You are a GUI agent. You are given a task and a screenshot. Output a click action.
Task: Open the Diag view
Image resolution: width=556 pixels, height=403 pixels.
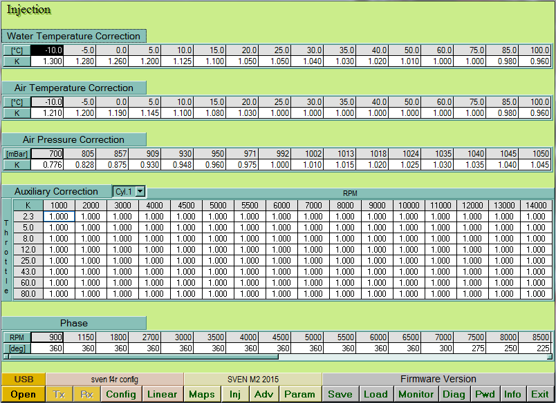454,394
